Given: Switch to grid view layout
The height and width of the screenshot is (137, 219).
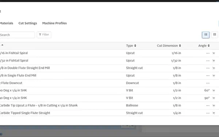Looking at the screenshot, I should point(215,35).
